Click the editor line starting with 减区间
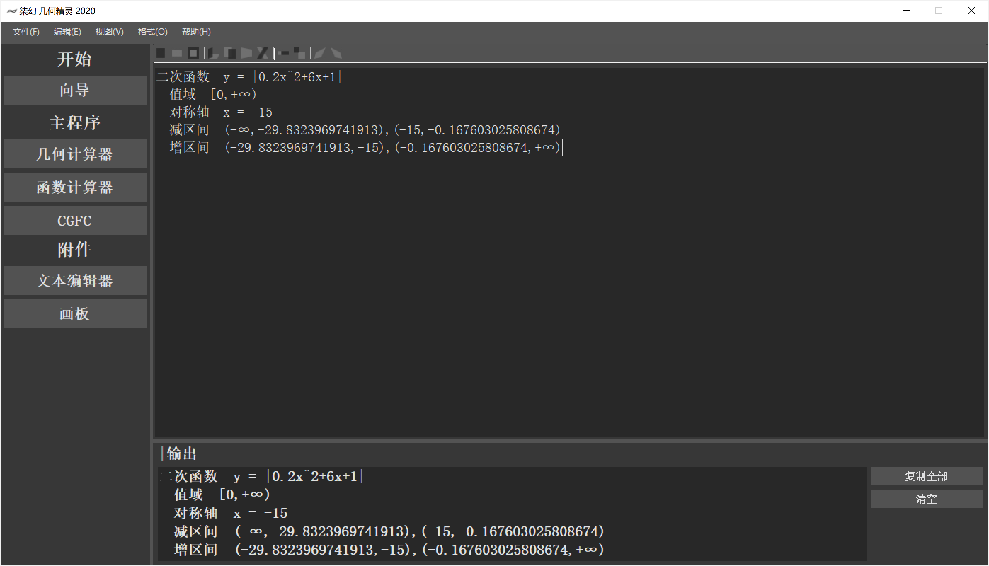This screenshot has height=566, width=989. (x=365, y=130)
